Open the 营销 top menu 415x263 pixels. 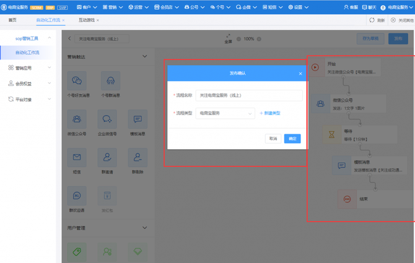(113, 7)
